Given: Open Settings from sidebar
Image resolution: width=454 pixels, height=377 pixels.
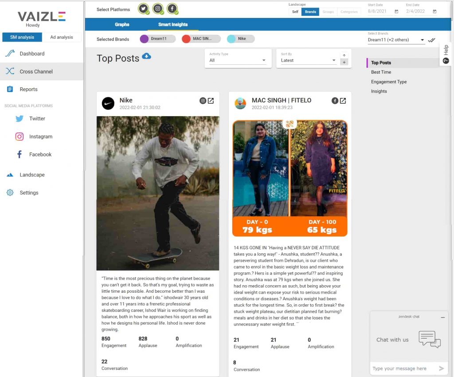Looking at the screenshot, I should point(42,192).
